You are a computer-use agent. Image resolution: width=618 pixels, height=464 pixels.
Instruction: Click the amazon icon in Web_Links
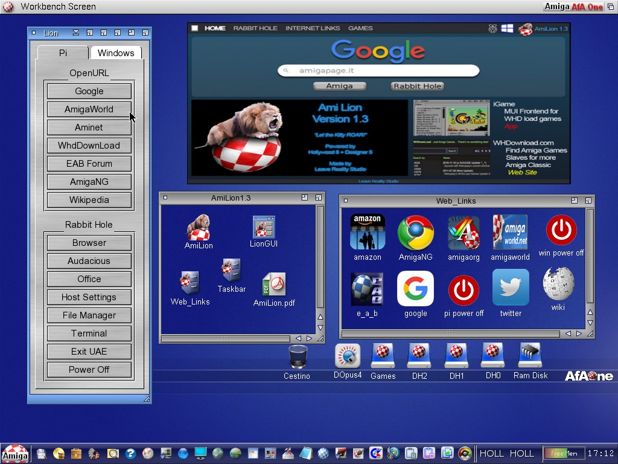click(x=368, y=233)
